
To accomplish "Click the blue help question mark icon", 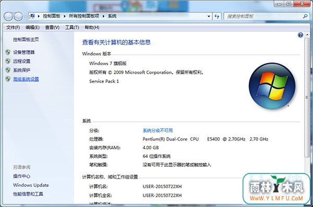I will 300,35.
